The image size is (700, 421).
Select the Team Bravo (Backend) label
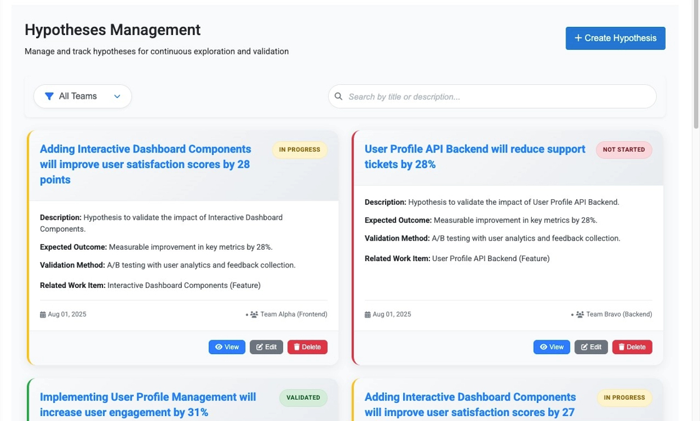point(619,314)
